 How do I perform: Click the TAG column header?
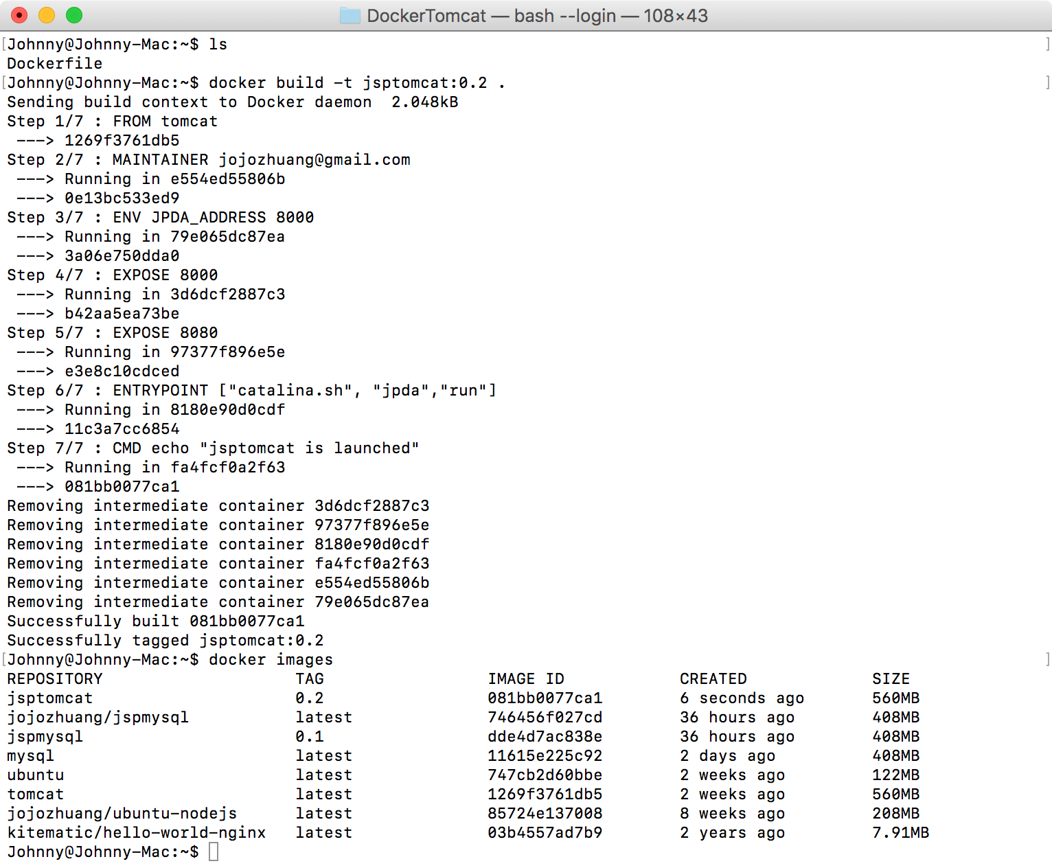click(x=310, y=678)
